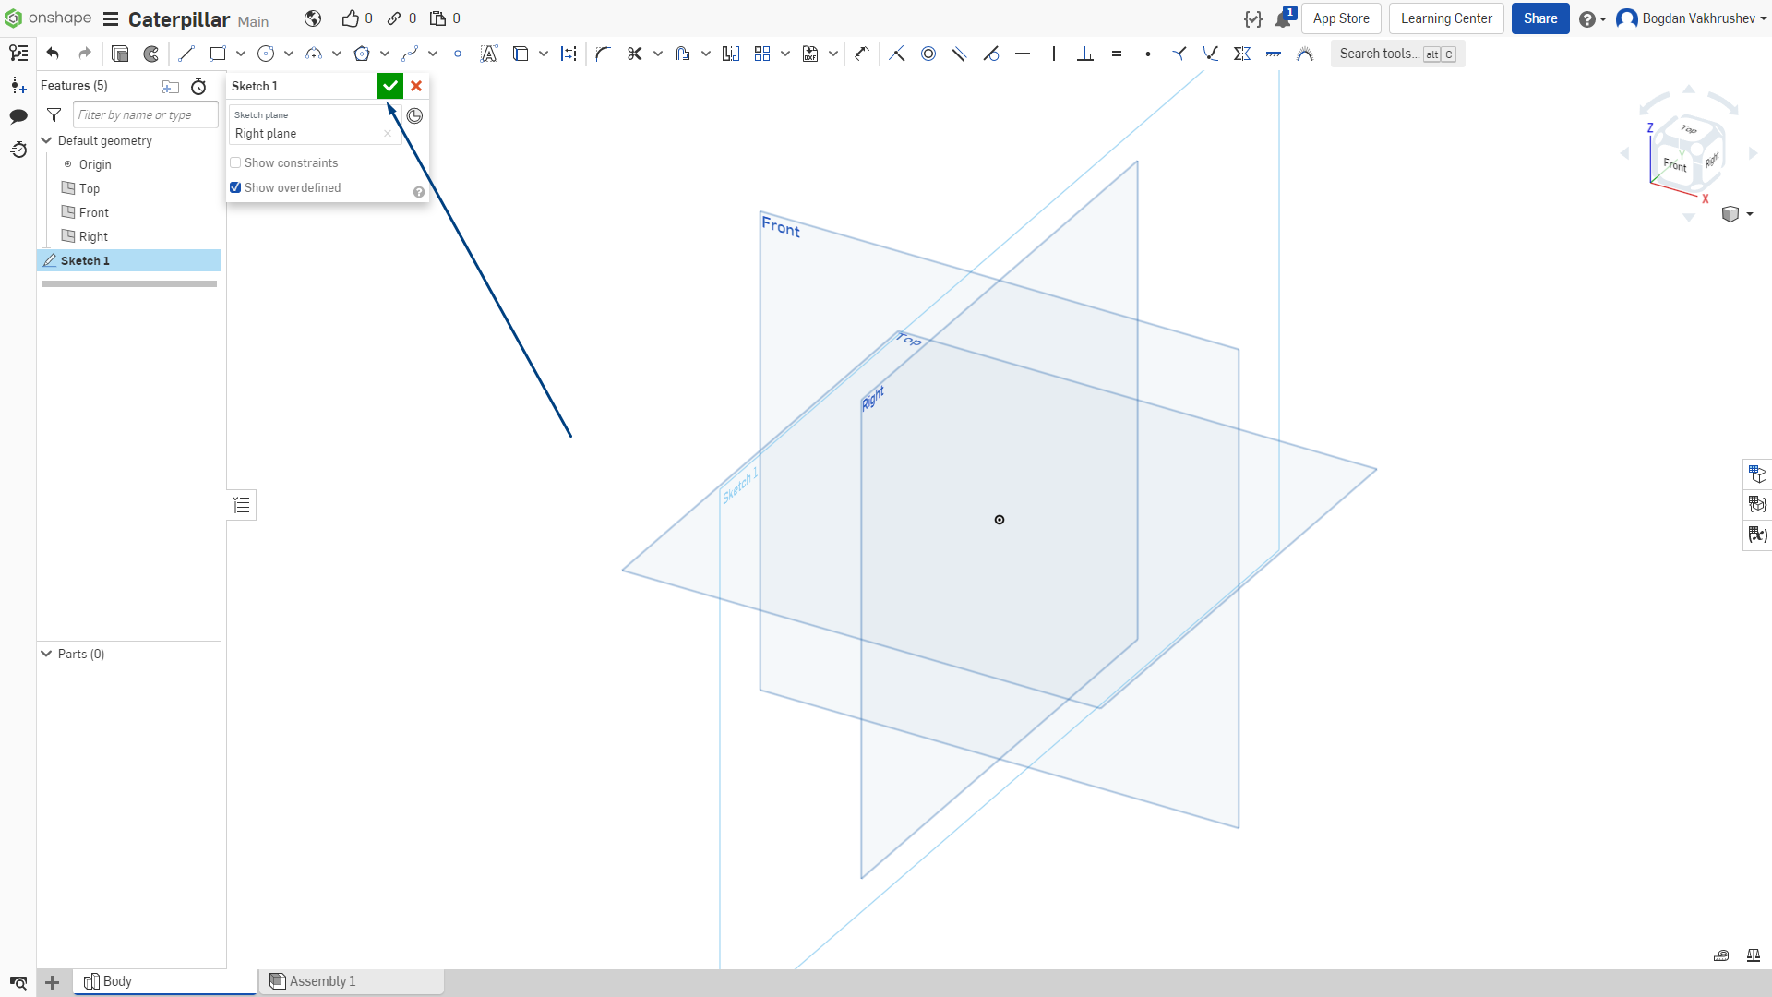Apply Equal constraint

coord(1117,54)
